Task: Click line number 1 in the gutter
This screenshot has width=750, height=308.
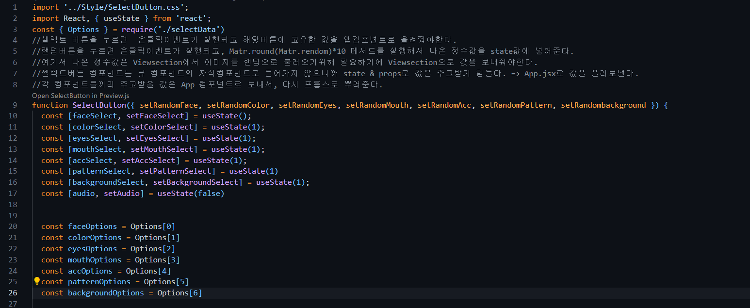Action: [15, 7]
